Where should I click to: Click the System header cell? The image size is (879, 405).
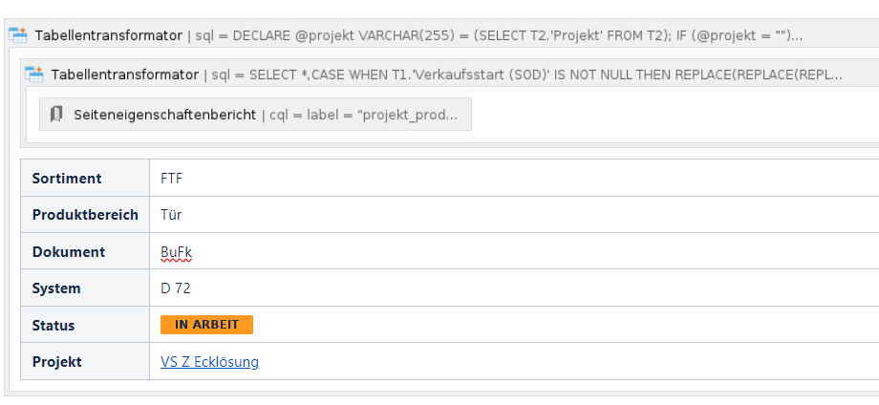(85, 288)
